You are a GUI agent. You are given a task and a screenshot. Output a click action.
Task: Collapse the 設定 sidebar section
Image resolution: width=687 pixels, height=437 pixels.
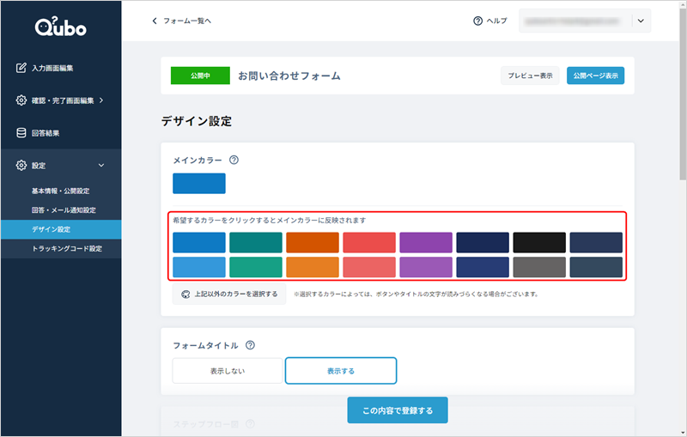pyautogui.click(x=100, y=166)
